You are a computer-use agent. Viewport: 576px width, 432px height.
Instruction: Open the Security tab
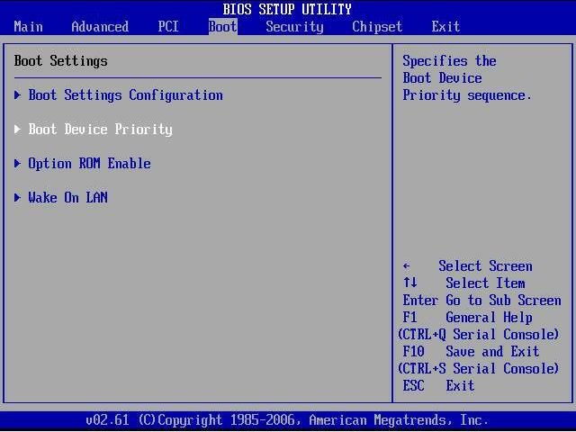pyautogui.click(x=294, y=26)
